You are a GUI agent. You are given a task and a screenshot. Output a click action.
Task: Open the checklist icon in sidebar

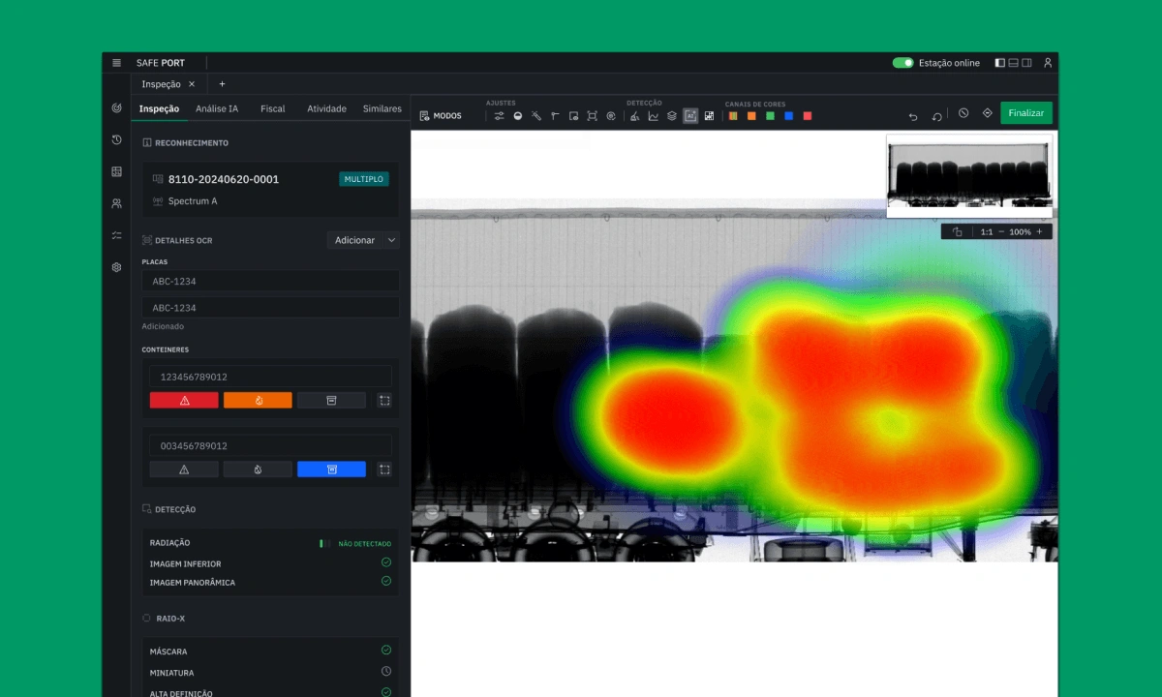116,235
